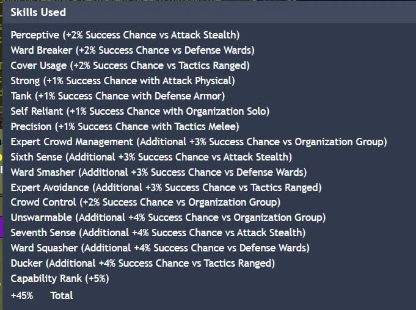Viewport: 416px width, 310px height.
Task: Select the Precision skill entry
Action: point(125,126)
